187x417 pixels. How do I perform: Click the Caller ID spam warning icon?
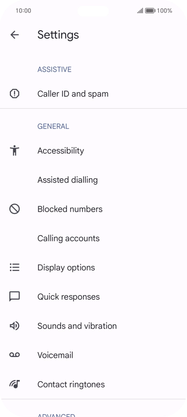(14, 93)
